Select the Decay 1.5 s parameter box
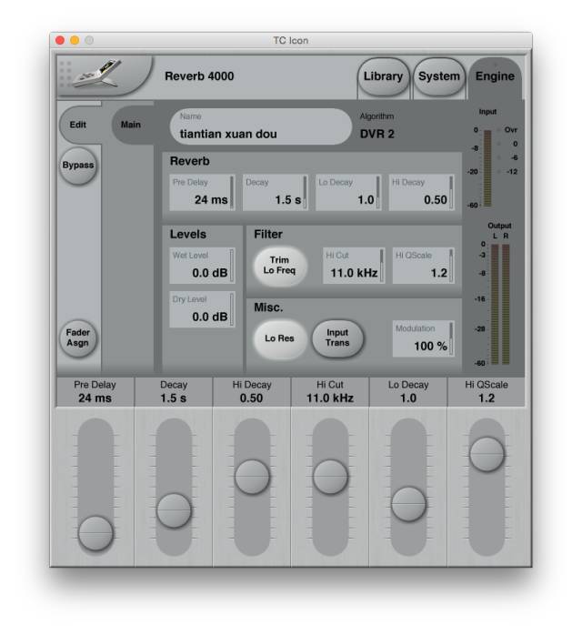 click(x=276, y=192)
